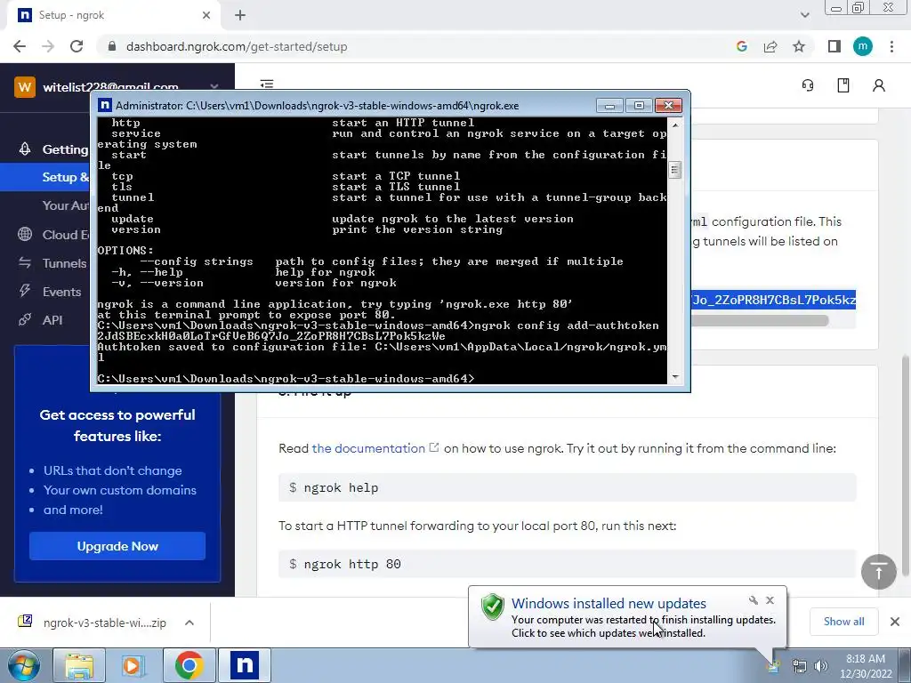Open the ngrok user account icon
The height and width of the screenshot is (683, 911).
point(878,85)
